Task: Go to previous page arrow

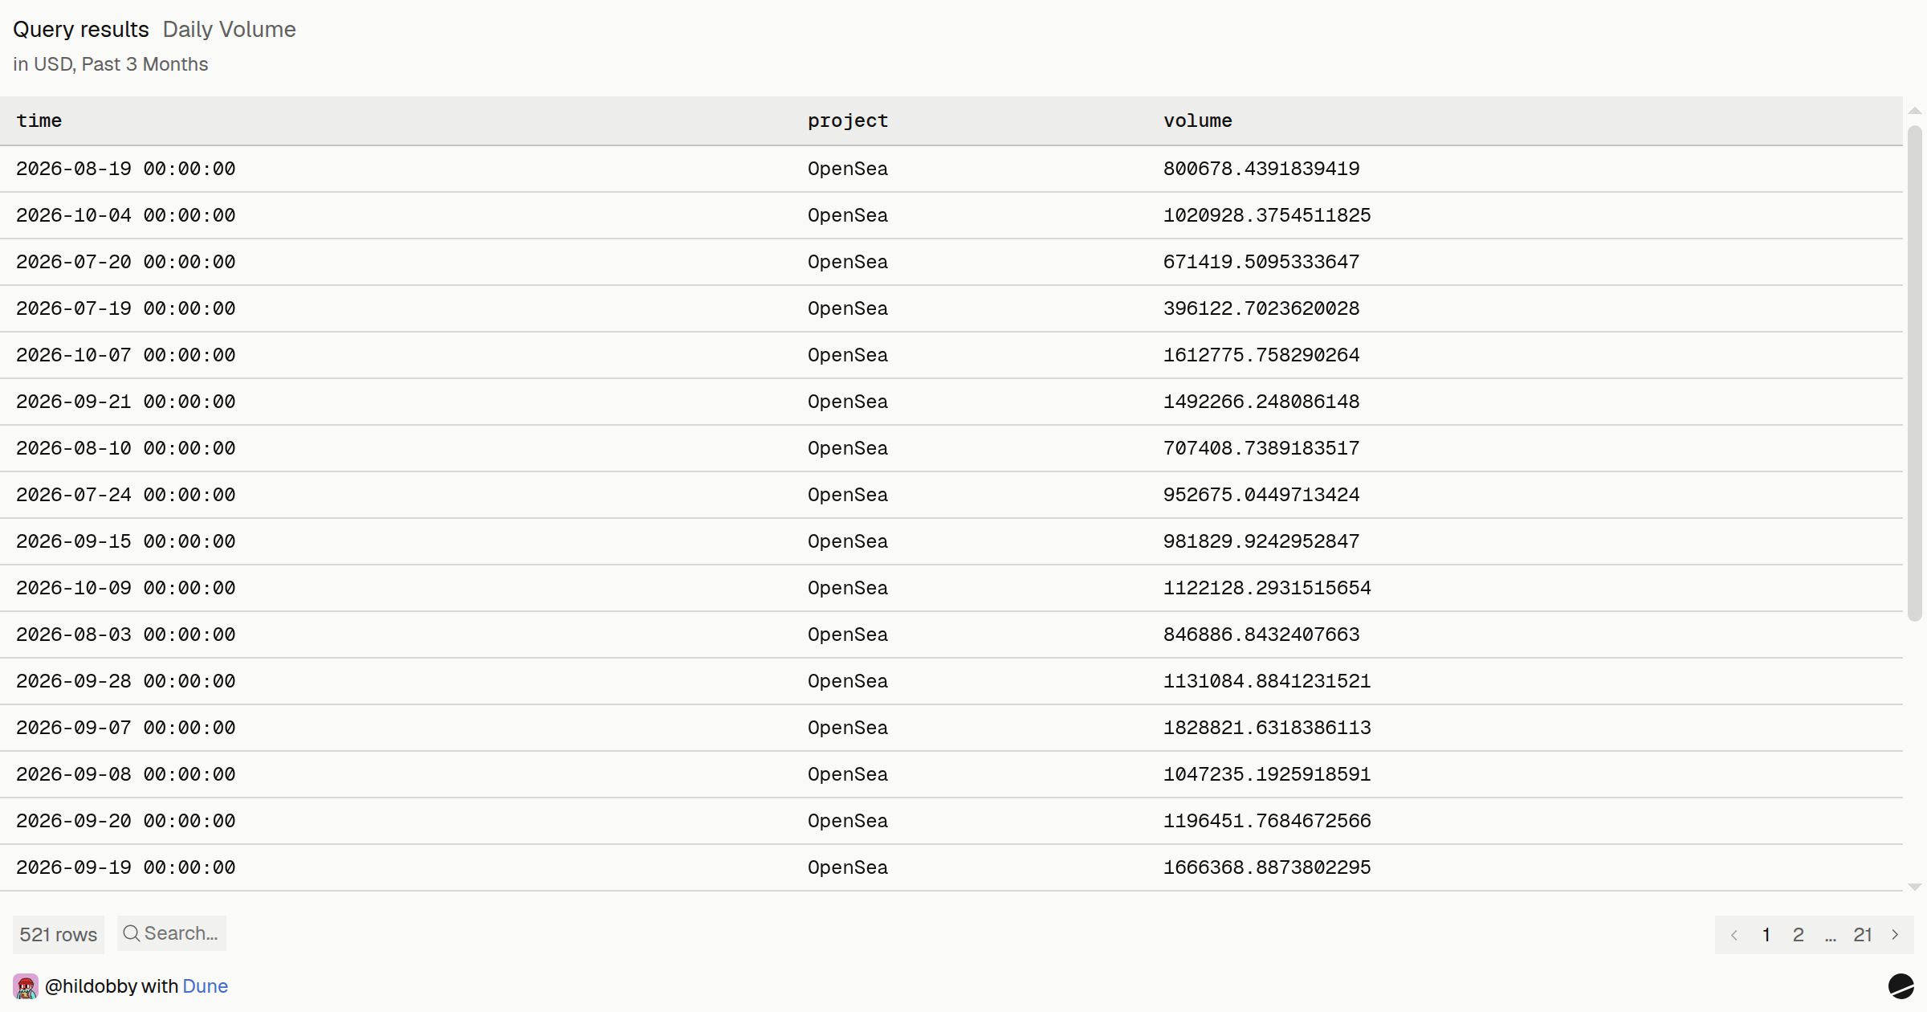Action: point(1734,935)
